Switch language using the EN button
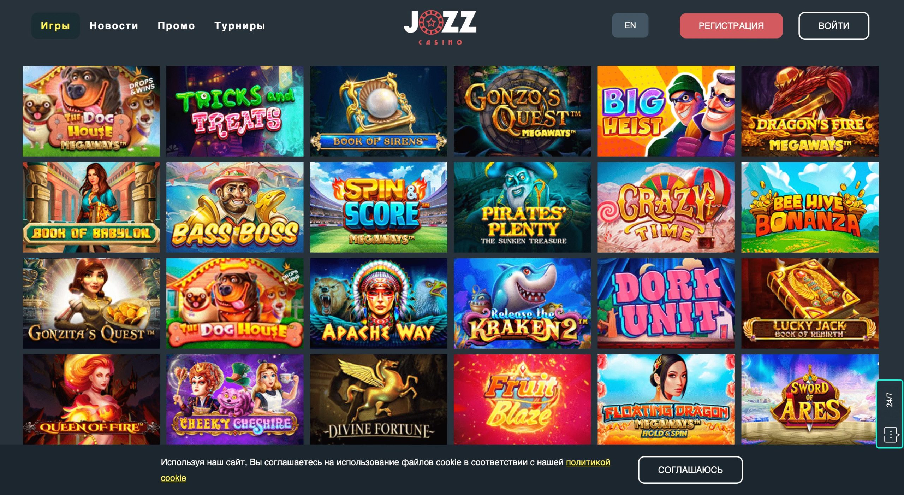904x495 pixels. point(630,25)
